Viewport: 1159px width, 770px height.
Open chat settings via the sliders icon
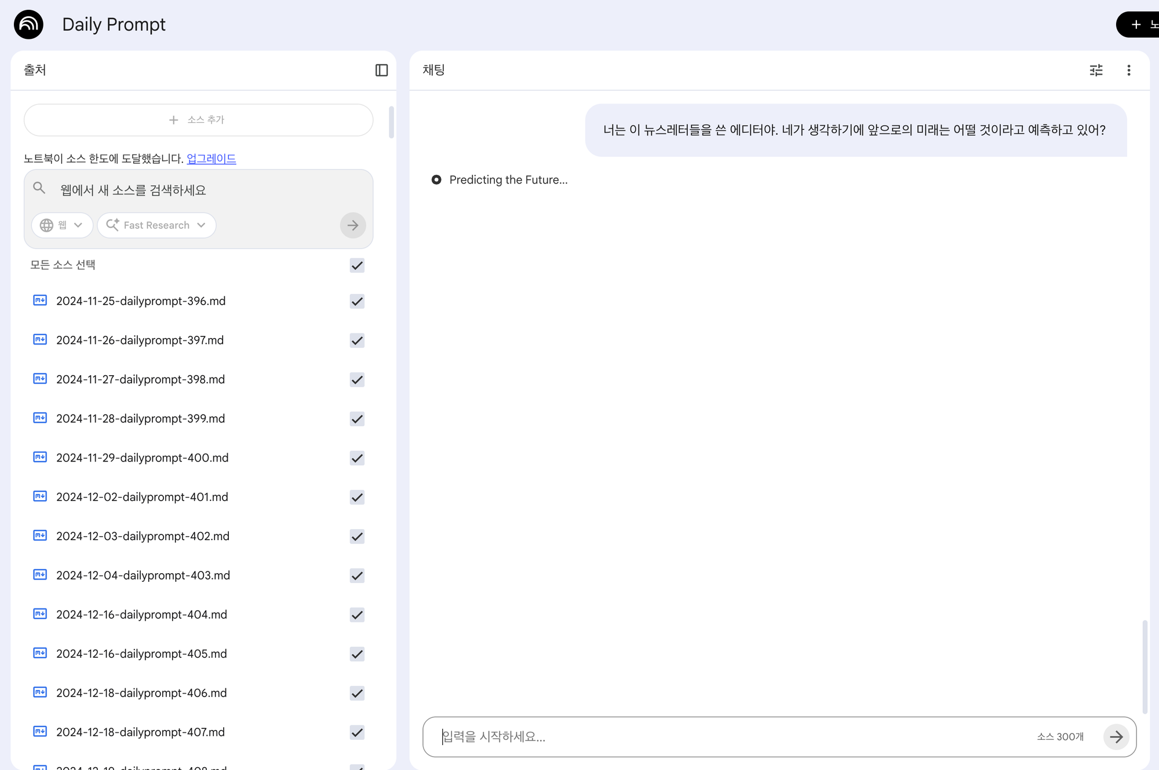pos(1096,70)
